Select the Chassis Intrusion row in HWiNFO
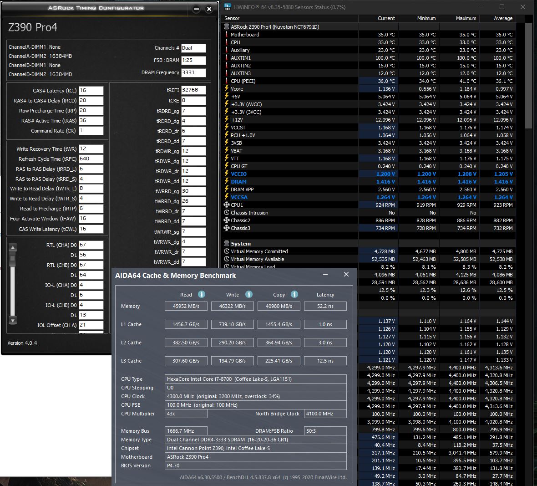 (x=369, y=213)
